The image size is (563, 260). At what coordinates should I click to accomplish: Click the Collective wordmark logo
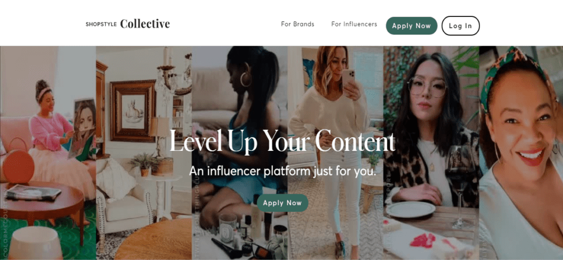coord(145,24)
